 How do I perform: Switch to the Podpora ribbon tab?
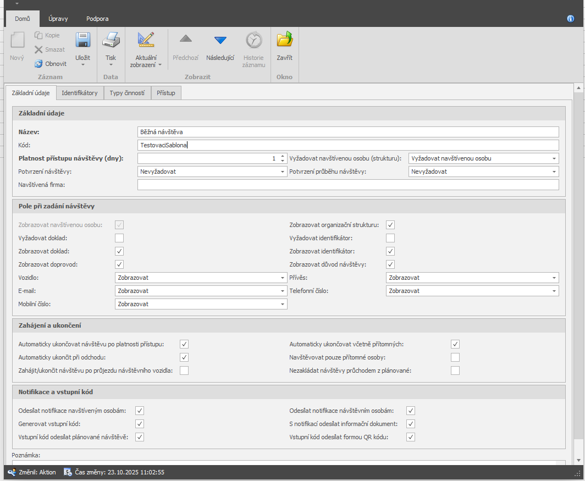pos(97,19)
